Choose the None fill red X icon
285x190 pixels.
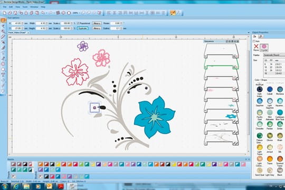pos(256,47)
